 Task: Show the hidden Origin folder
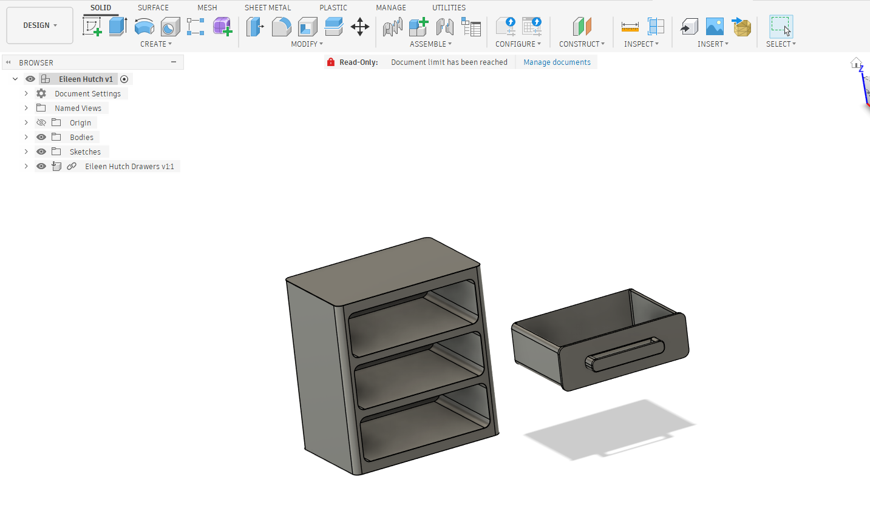tap(41, 122)
